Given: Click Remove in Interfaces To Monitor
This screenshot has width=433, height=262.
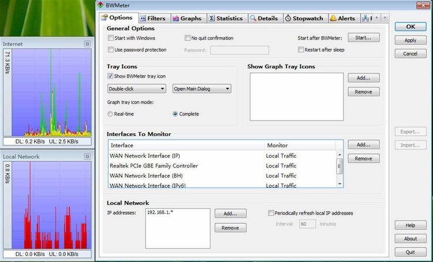Looking at the screenshot, I should pyautogui.click(x=364, y=159).
